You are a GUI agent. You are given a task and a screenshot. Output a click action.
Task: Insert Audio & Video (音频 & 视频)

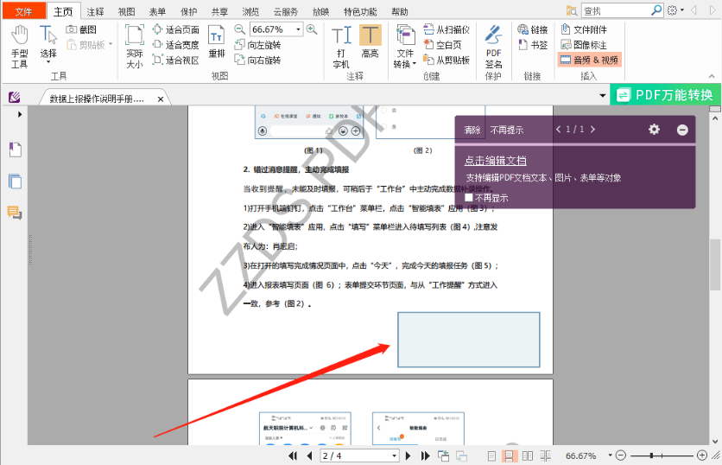[589, 60]
